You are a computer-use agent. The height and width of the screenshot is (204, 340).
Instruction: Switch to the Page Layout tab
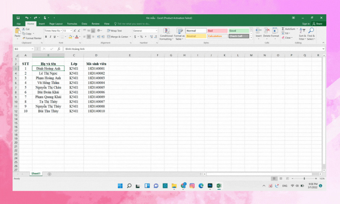tap(56, 24)
